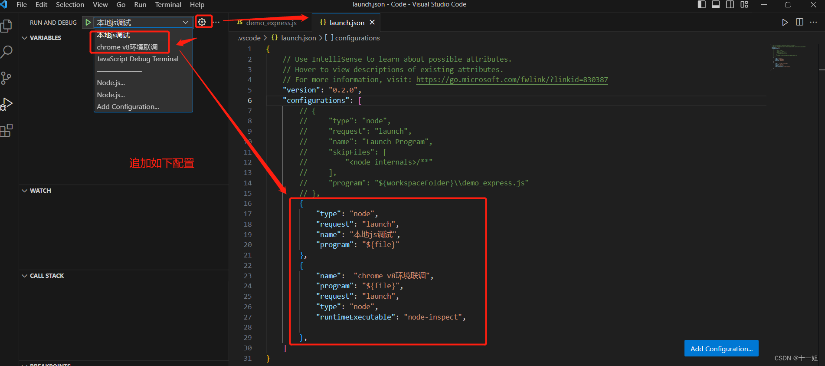Open the File menu
The image size is (825, 366).
[x=21, y=4]
